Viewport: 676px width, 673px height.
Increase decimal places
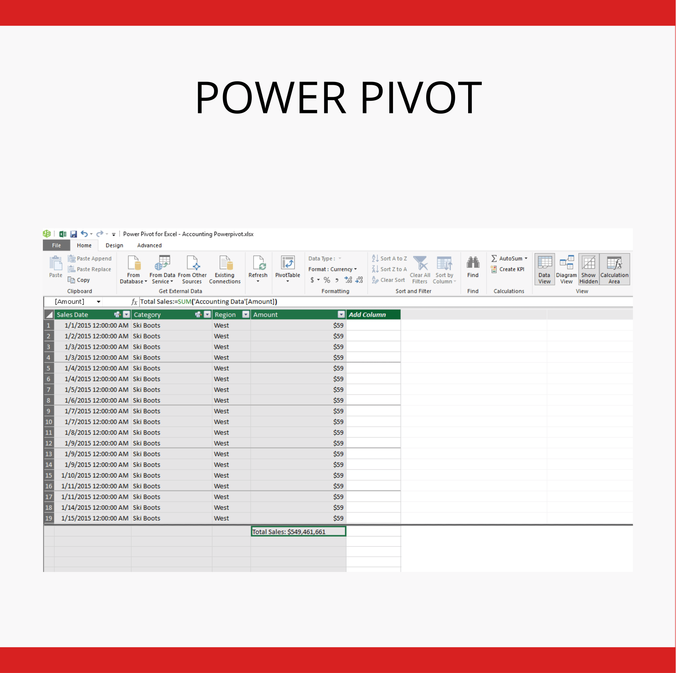[348, 280]
